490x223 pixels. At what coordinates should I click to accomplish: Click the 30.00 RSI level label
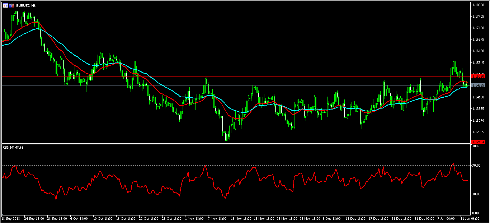477,194
